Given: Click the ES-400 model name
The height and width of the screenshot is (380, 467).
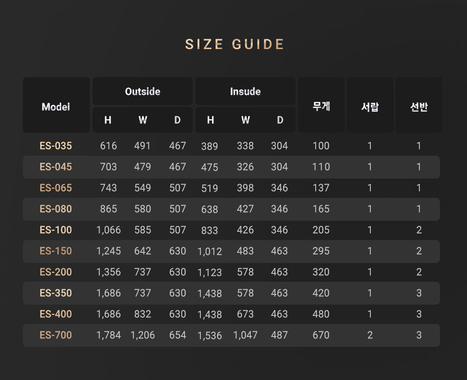Looking at the screenshot, I should click(56, 314).
